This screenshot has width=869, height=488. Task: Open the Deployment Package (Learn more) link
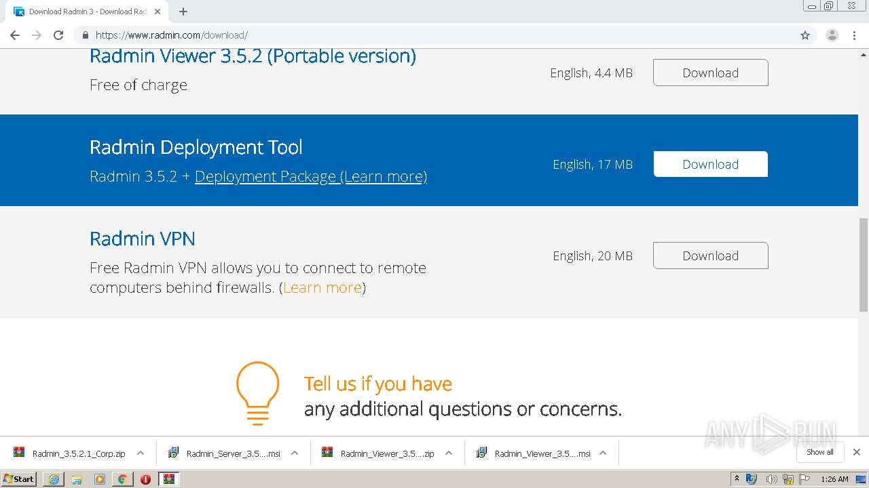coord(311,177)
